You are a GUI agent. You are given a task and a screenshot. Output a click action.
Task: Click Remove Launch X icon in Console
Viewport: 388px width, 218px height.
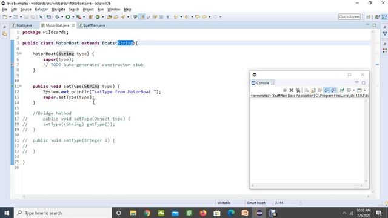click(x=291, y=90)
